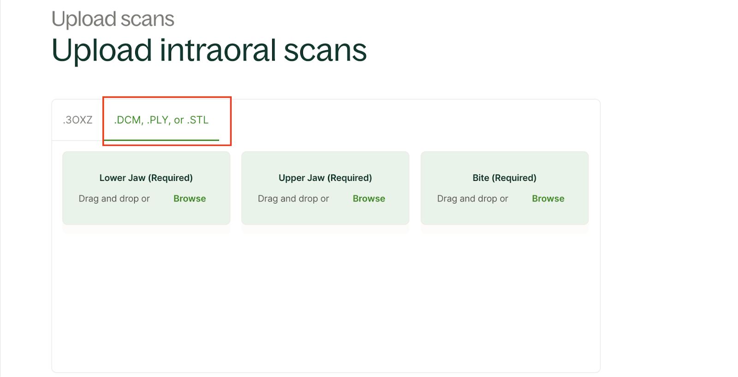
Task: Click the 'Upload intraoral scans' heading
Action: click(x=209, y=50)
